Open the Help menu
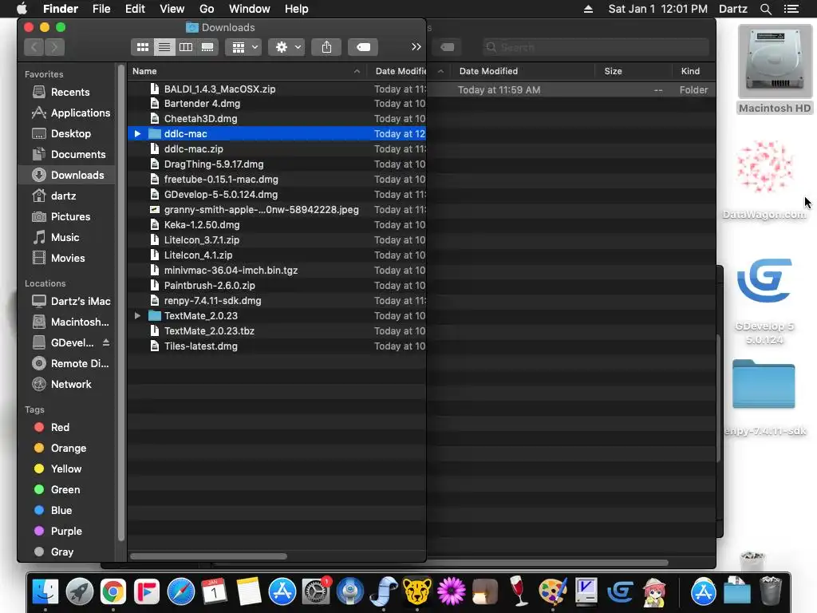 tap(297, 9)
